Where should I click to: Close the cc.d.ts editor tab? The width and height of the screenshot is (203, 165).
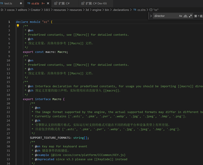(48, 3)
